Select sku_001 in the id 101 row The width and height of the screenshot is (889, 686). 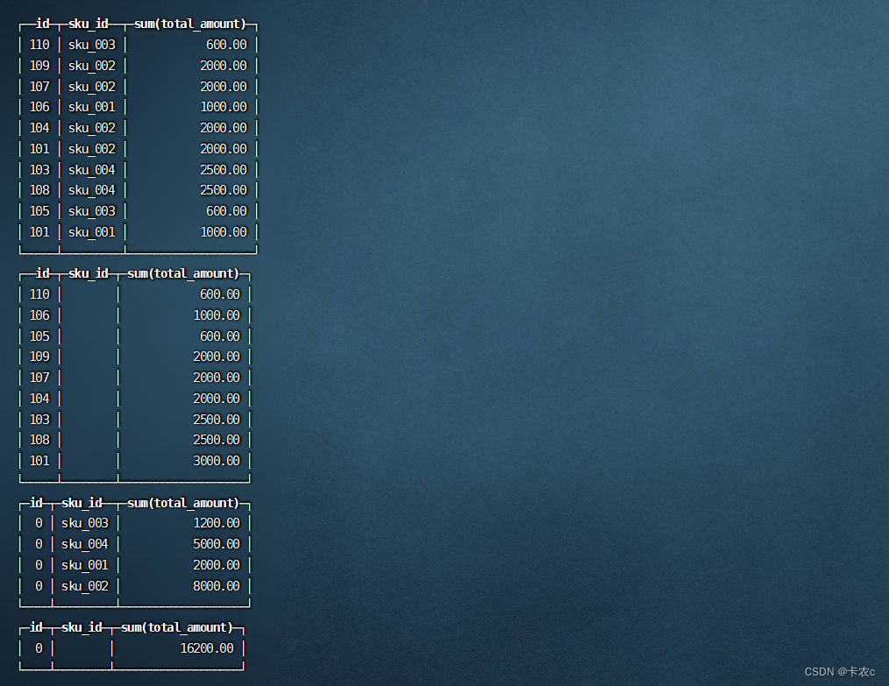(x=92, y=232)
